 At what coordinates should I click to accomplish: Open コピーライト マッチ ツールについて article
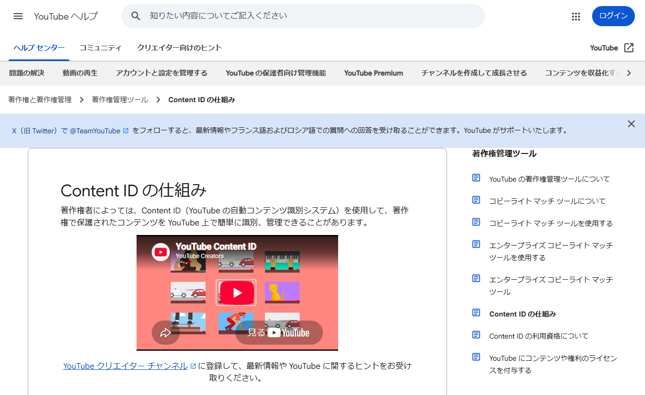pyautogui.click(x=547, y=201)
